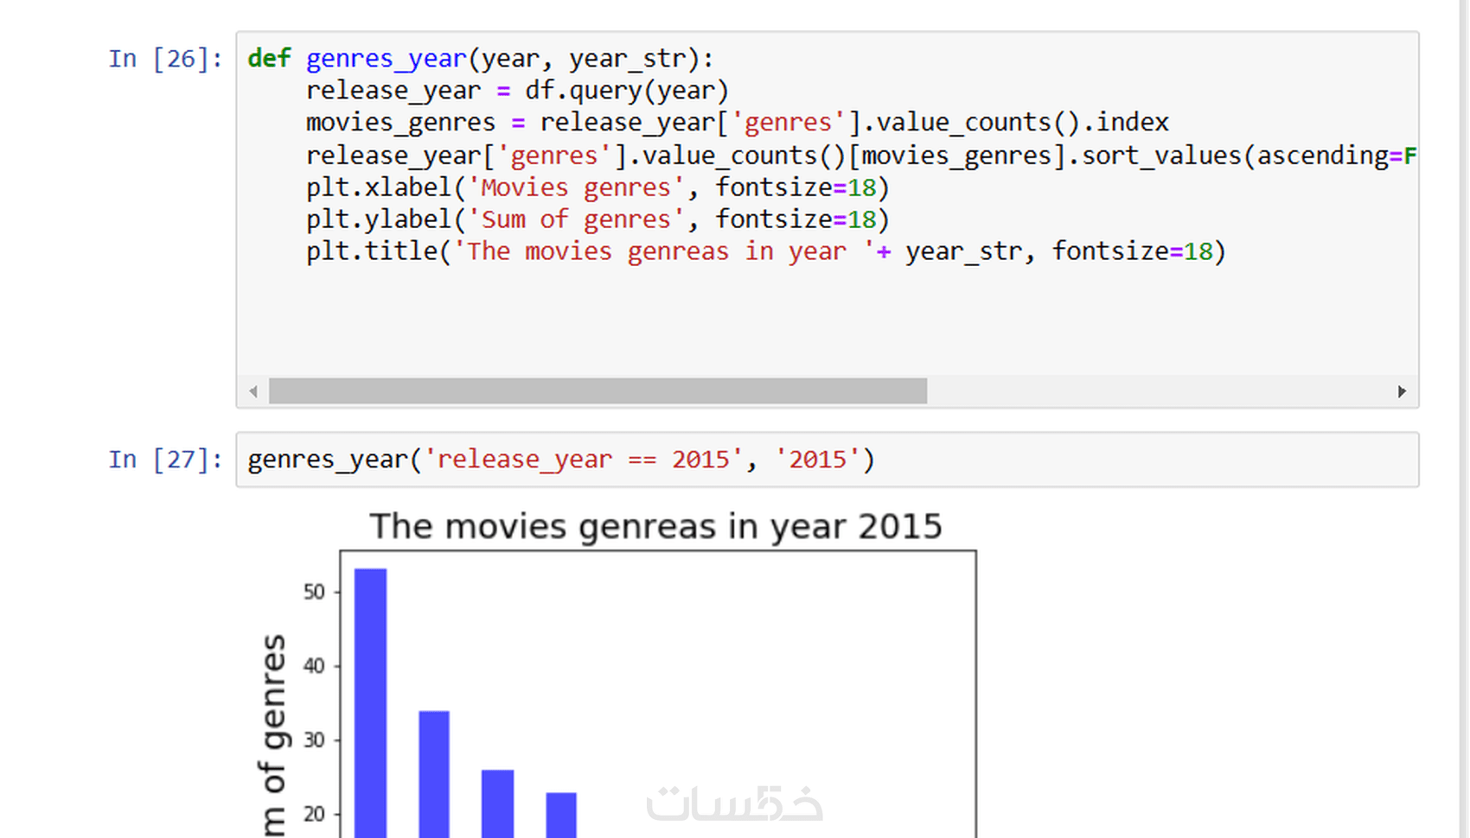1470x838 pixels.
Task: Click the rotated y-axis label 'Sum of genres'
Action: coord(273,735)
